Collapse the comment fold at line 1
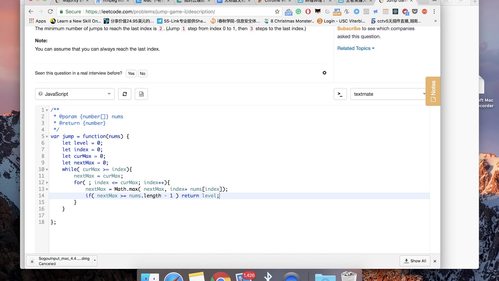The height and width of the screenshot is (281, 499). tap(47, 110)
